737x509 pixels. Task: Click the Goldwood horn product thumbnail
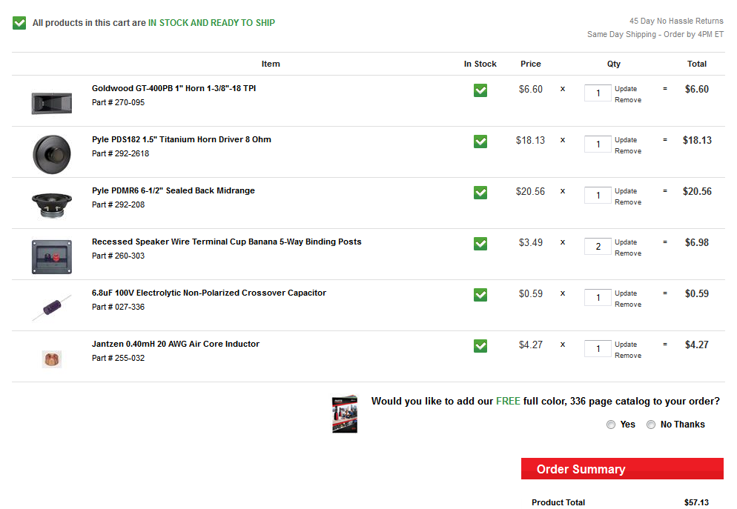pyautogui.click(x=52, y=103)
